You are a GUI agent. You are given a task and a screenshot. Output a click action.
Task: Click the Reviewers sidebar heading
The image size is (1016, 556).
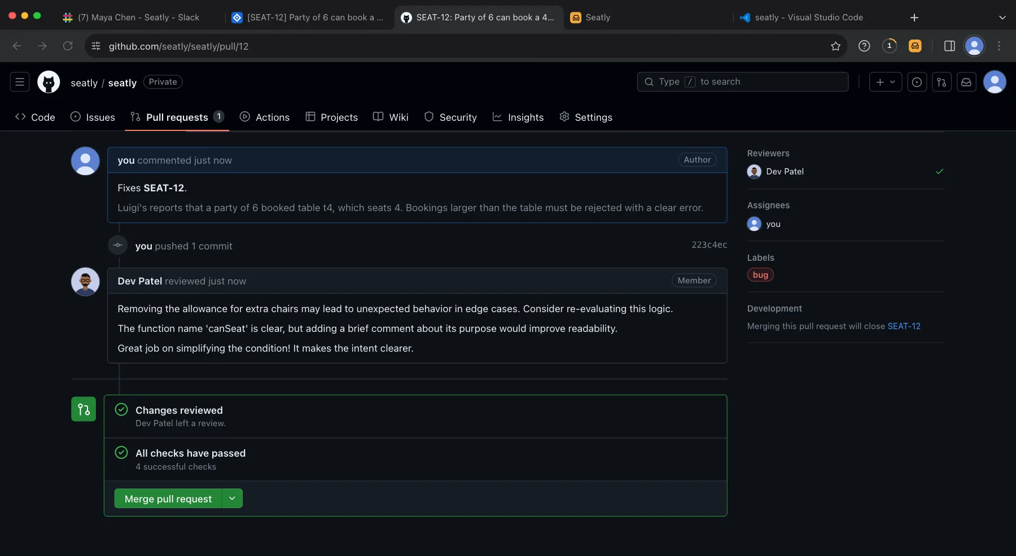click(768, 154)
